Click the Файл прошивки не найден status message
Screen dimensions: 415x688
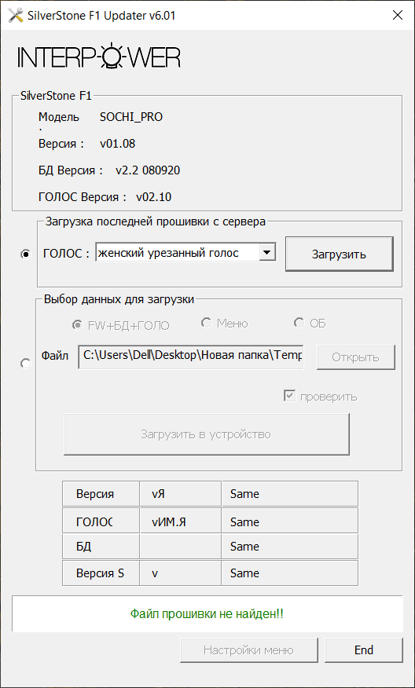point(207,614)
